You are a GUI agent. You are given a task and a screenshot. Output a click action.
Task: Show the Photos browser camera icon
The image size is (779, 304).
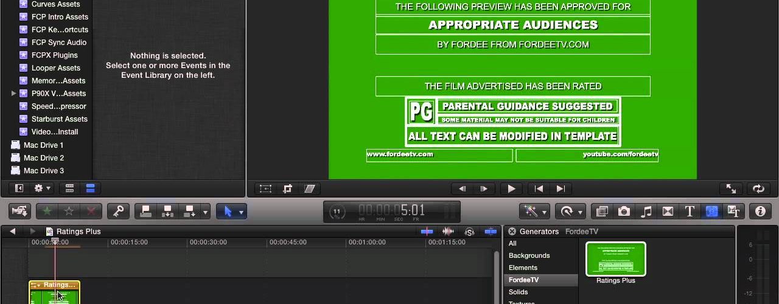624,211
